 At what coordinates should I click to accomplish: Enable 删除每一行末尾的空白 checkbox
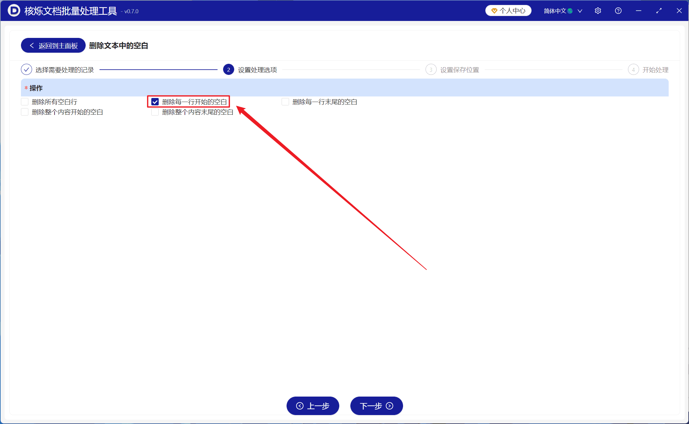(285, 102)
